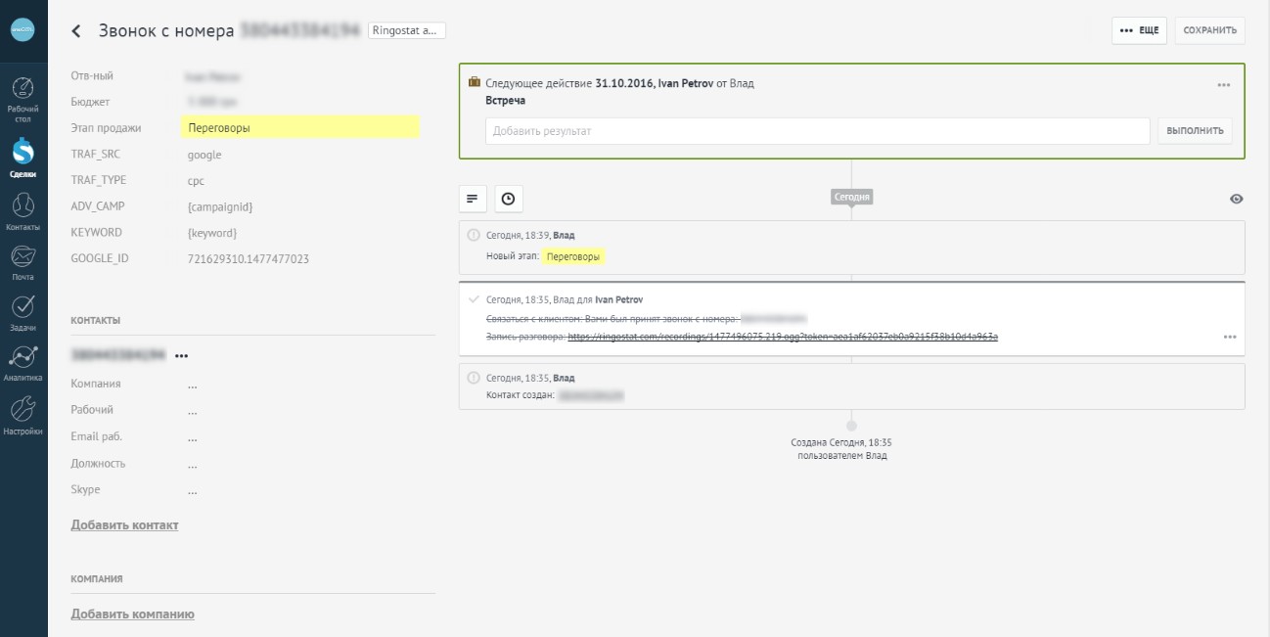Click the KEYWORD value {keyword}
Image resolution: width=1270 pixels, height=637 pixels.
pos(212,233)
